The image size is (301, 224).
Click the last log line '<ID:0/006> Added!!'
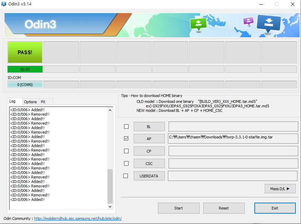pyautogui.click(x=27, y=199)
